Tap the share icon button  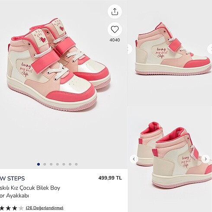(x=115, y=12)
